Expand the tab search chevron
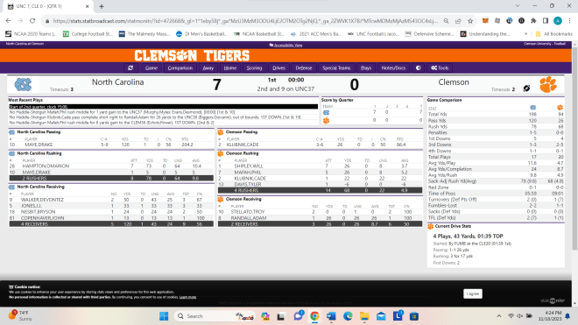The height and width of the screenshot is (325, 578). pos(518,6)
